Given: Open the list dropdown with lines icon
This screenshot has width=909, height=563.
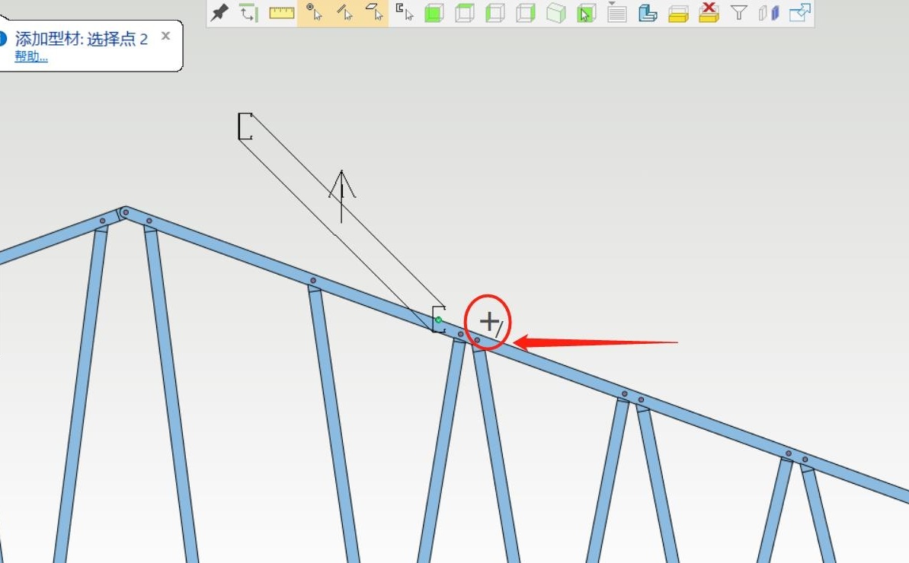Looking at the screenshot, I should (x=617, y=12).
